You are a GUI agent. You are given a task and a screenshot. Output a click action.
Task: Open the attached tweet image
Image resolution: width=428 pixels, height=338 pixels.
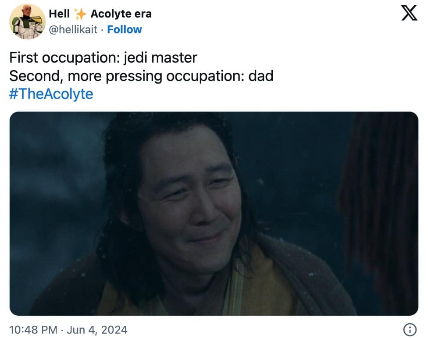pyautogui.click(x=214, y=213)
